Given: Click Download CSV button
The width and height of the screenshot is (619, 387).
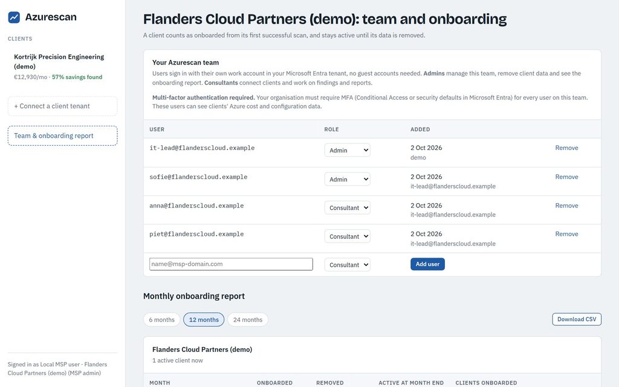Looking at the screenshot, I should click(x=576, y=319).
